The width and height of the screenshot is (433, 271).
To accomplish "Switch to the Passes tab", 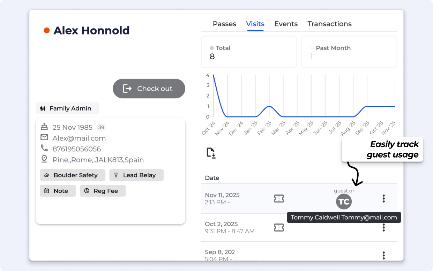I will pyautogui.click(x=224, y=24).
